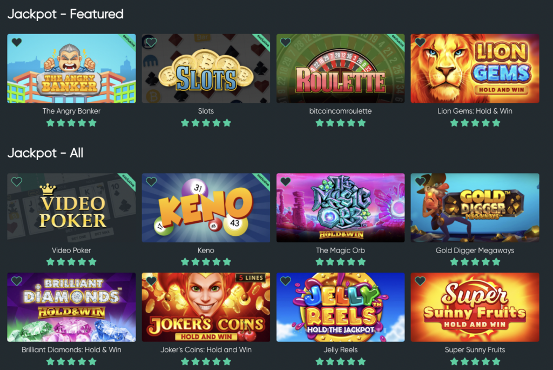Rate Slots game using its stars

tap(206, 123)
